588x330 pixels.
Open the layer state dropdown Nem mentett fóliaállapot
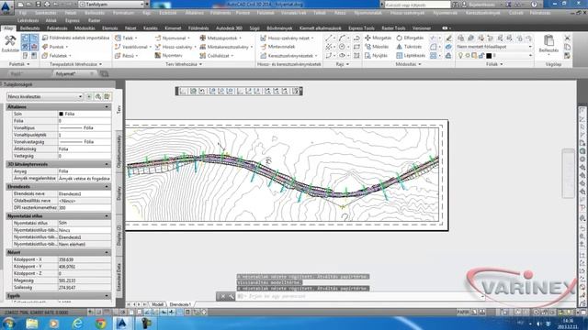point(494,47)
